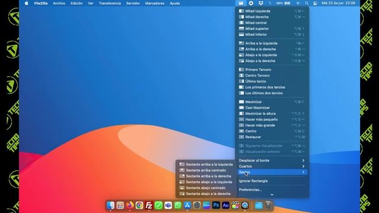
Task: Choose Arriba a la izquierda
Action: 272,43
